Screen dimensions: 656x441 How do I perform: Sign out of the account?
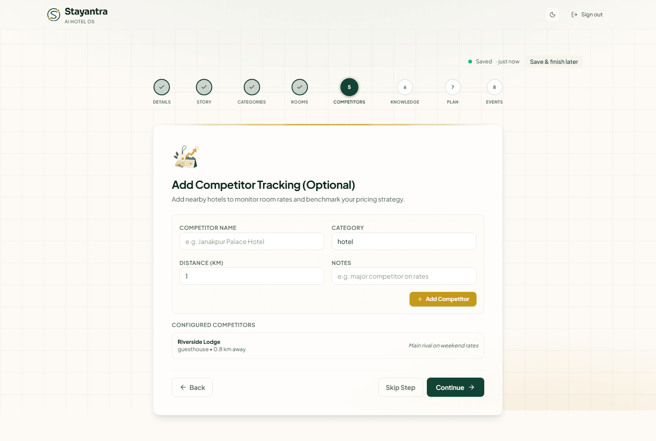coord(587,15)
